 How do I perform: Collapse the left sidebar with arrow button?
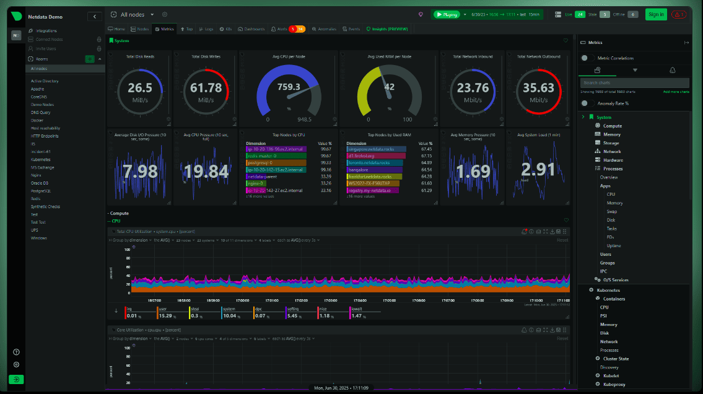pos(95,17)
